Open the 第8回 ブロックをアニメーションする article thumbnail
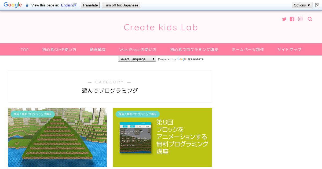This screenshot has width=322, height=169. coord(162,137)
